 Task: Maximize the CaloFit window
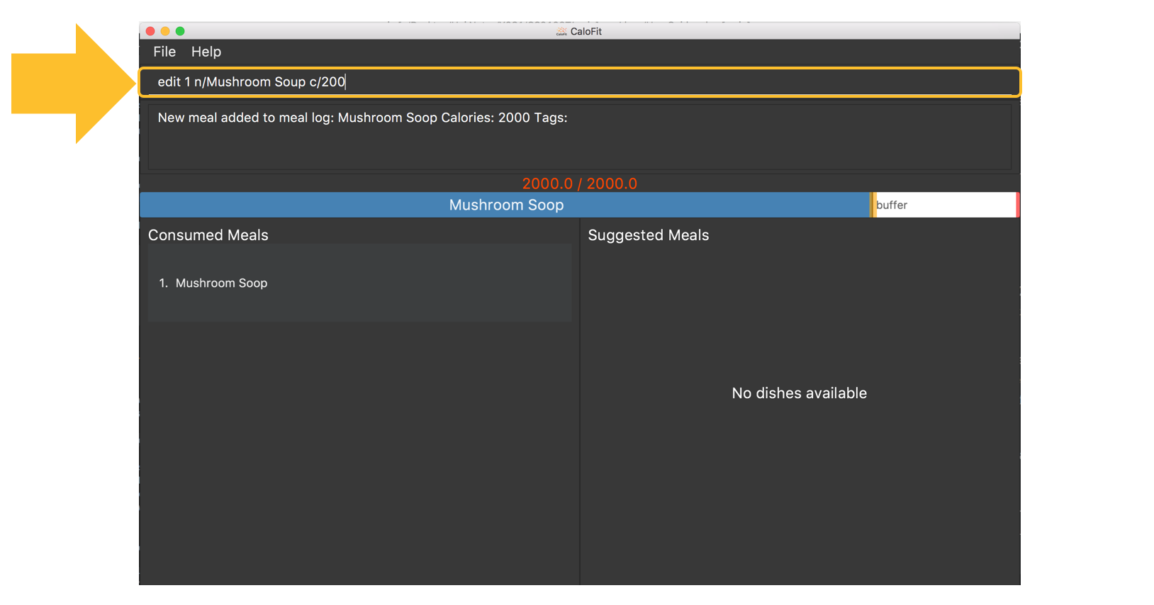(180, 31)
